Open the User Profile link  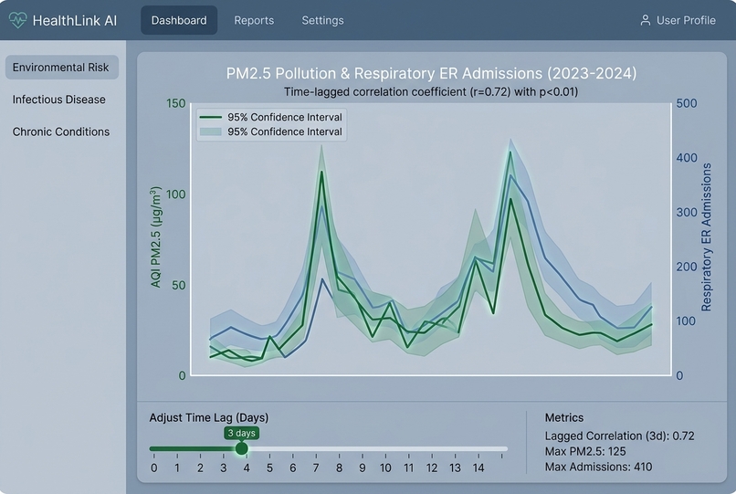[x=678, y=20]
